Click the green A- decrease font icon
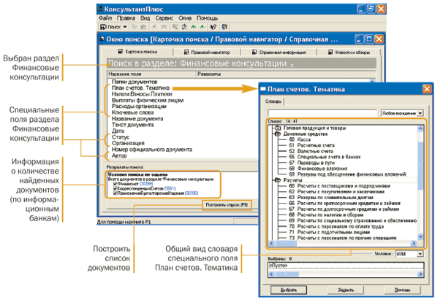The image size is (443, 305). [x=202, y=27]
